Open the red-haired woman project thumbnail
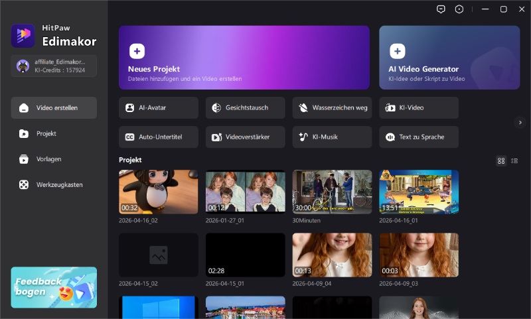Image resolution: width=531 pixels, height=319 pixels. (419, 308)
